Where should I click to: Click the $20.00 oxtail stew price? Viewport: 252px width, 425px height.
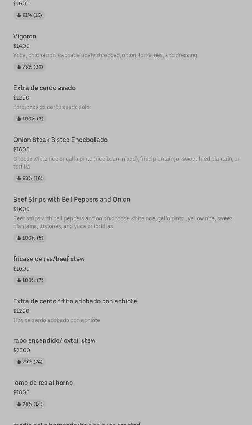click(22, 350)
